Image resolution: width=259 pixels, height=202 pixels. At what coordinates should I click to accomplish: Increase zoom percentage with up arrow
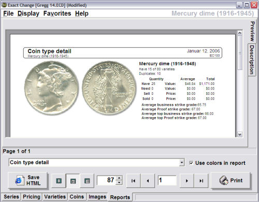pos(119,178)
